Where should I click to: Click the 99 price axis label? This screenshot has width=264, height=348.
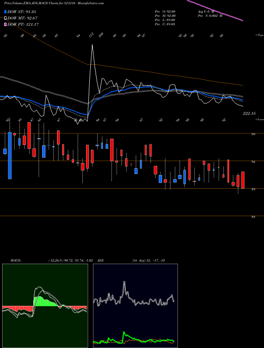253,134
